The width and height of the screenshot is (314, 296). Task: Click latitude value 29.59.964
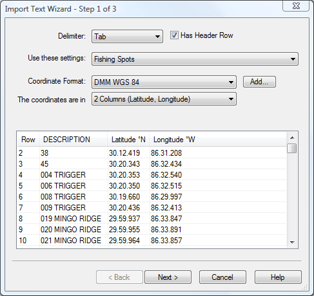point(124,241)
